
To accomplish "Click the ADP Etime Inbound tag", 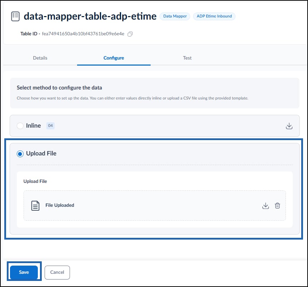I will [x=214, y=16].
